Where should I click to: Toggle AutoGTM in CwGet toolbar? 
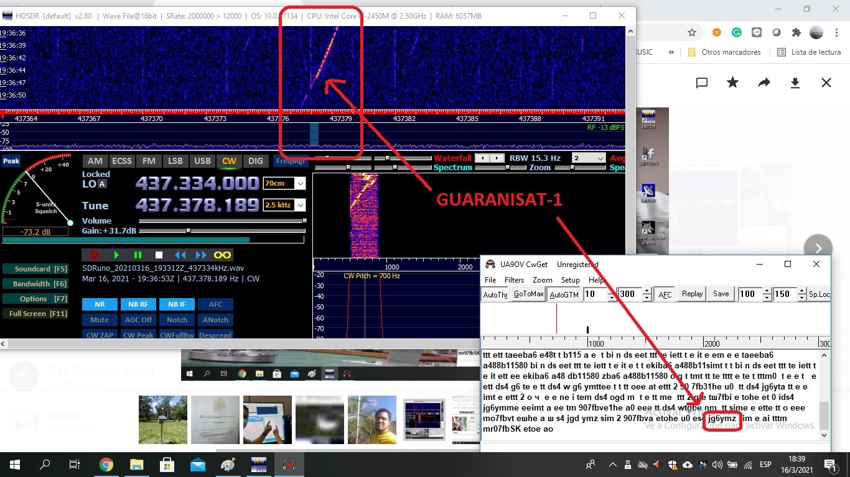[564, 294]
